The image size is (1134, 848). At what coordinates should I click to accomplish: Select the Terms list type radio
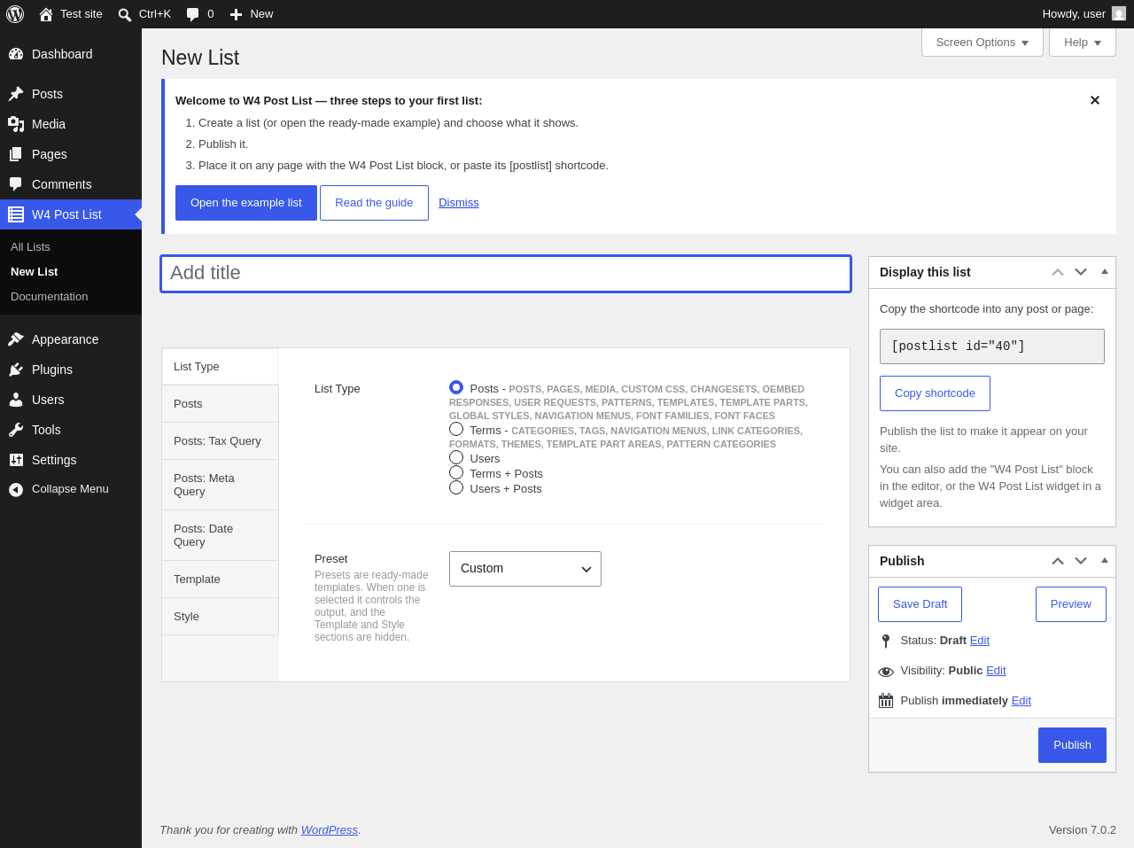[x=456, y=429]
